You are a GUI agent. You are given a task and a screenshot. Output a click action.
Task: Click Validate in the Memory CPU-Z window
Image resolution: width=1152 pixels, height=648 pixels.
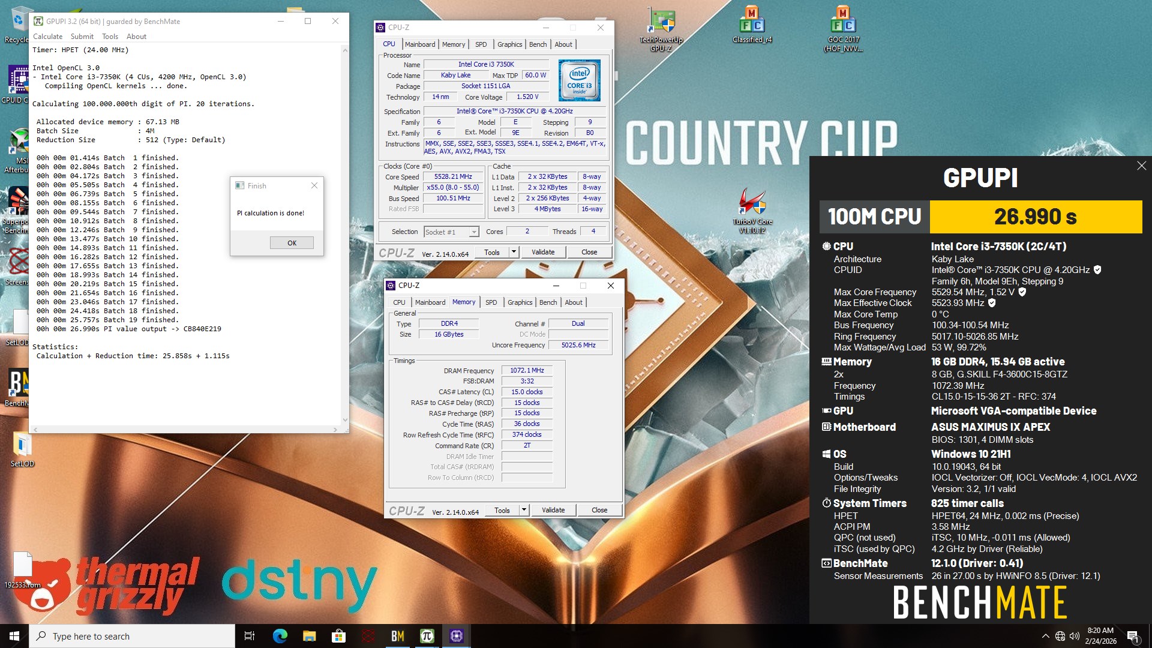tap(553, 510)
